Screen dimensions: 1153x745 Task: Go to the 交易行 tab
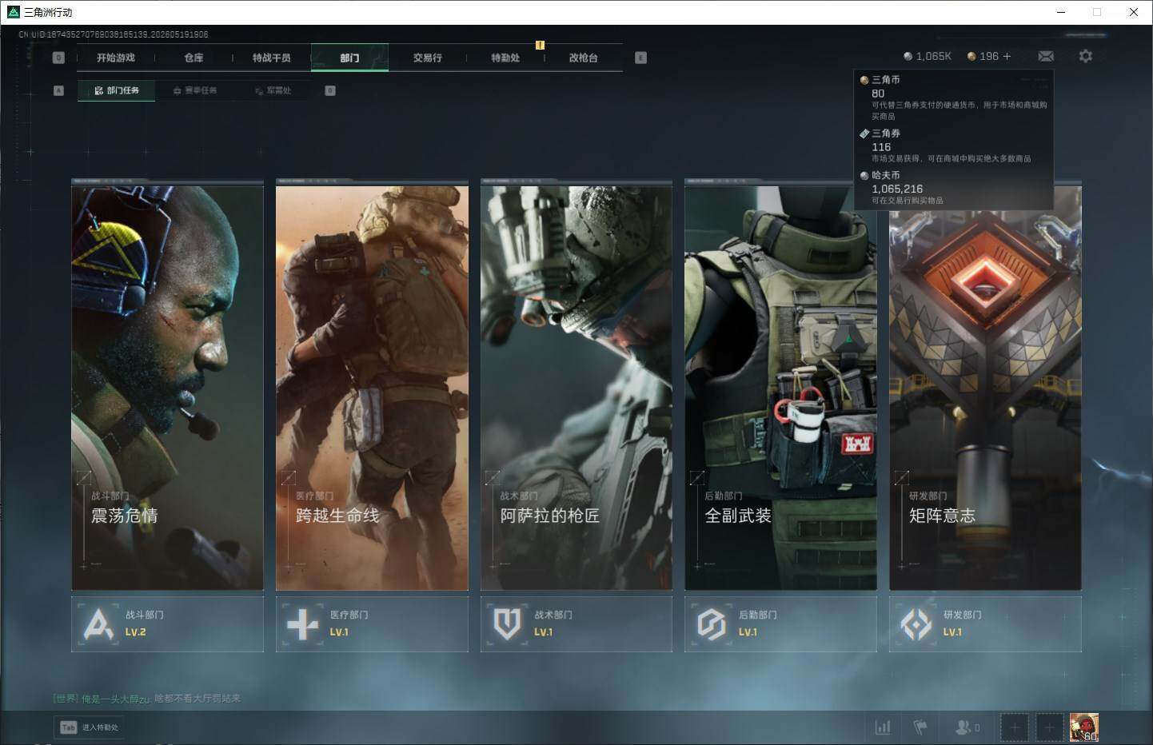click(x=427, y=58)
